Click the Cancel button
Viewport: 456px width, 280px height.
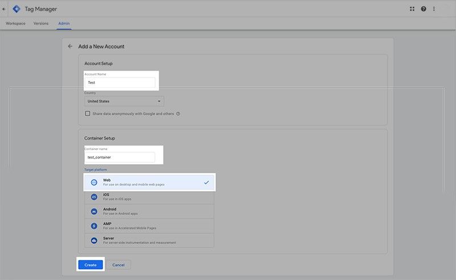(x=119, y=265)
